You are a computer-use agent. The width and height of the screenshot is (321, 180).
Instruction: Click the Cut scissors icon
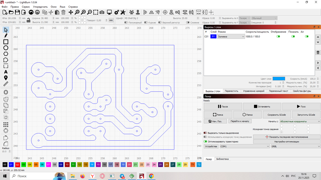coord(51,12)
